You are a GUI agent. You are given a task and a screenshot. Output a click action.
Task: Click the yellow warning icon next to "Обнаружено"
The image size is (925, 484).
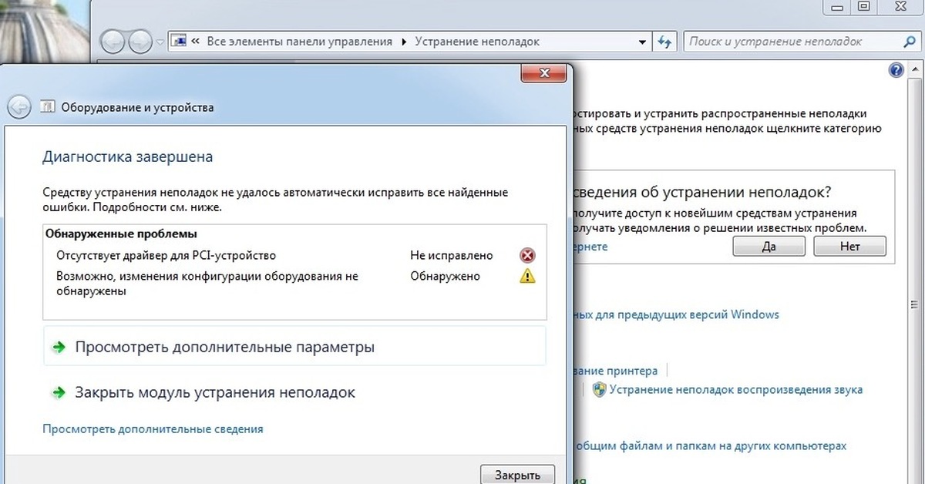pos(527,276)
